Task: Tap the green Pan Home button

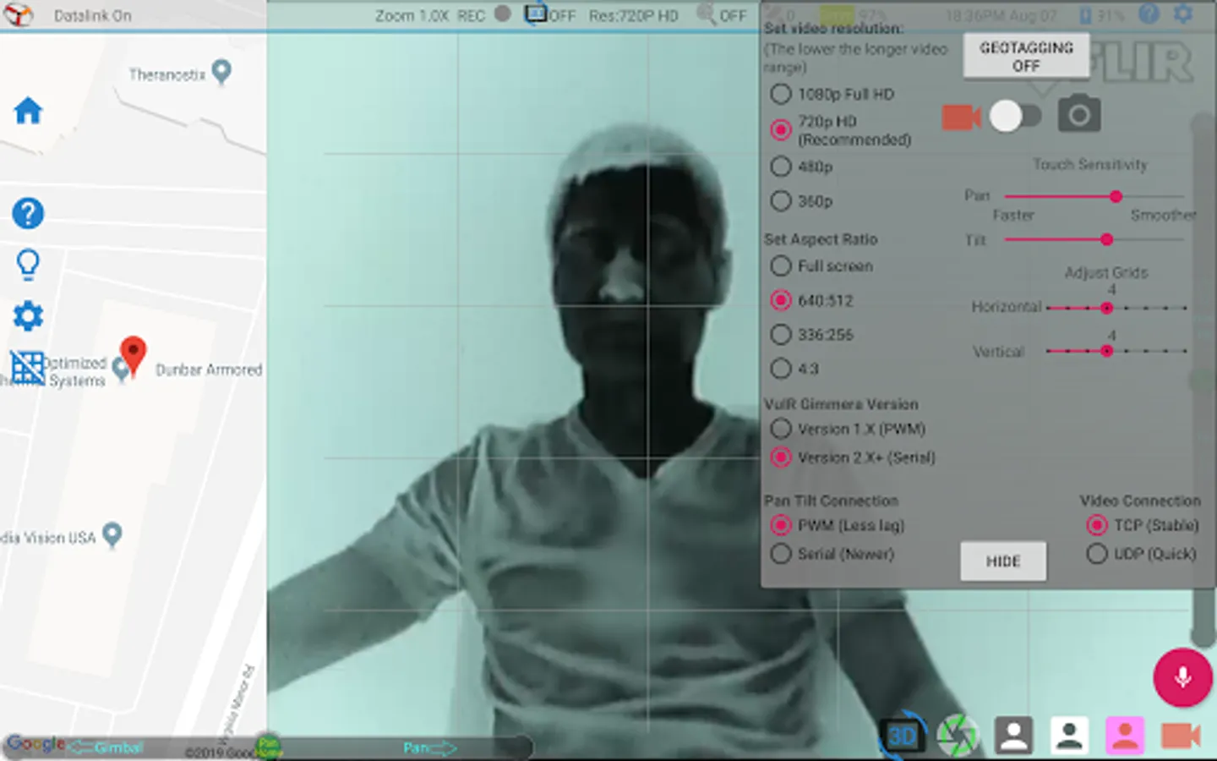Action: coord(268,746)
